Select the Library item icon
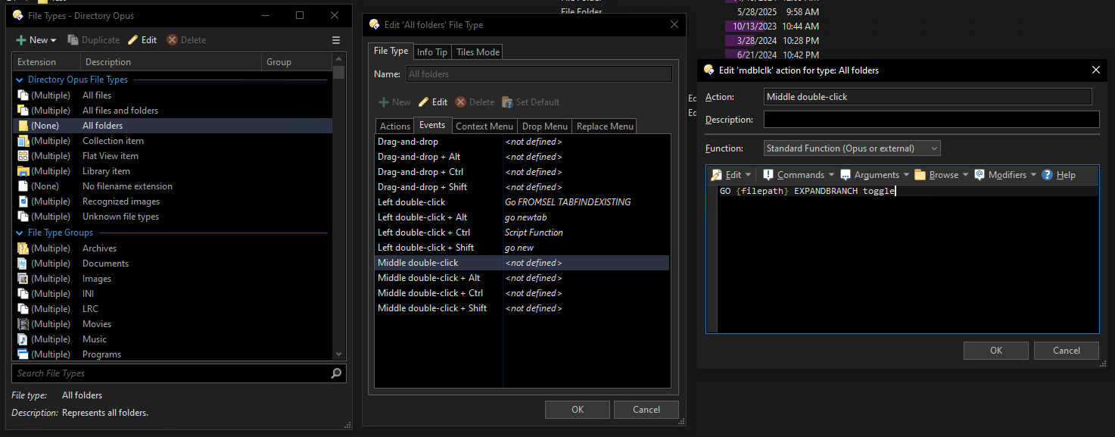The height and width of the screenshot is (437, 1115). pos(23,171)
